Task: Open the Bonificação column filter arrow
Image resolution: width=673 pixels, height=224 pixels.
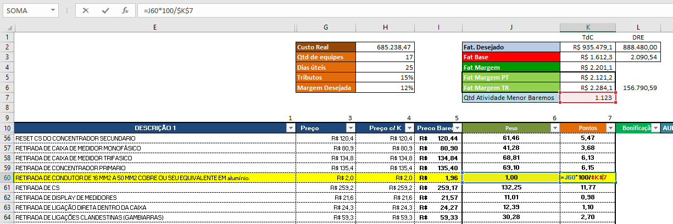Action: pyautogui.click(x=654, y=128)
